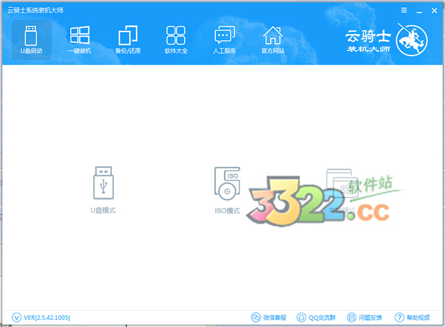Switch to 一键装机 section
Screen dimensions: 445x327
coord(80,40)
